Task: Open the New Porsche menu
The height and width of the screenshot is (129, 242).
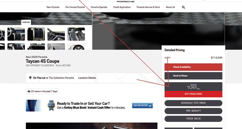Action: point(53,7)
